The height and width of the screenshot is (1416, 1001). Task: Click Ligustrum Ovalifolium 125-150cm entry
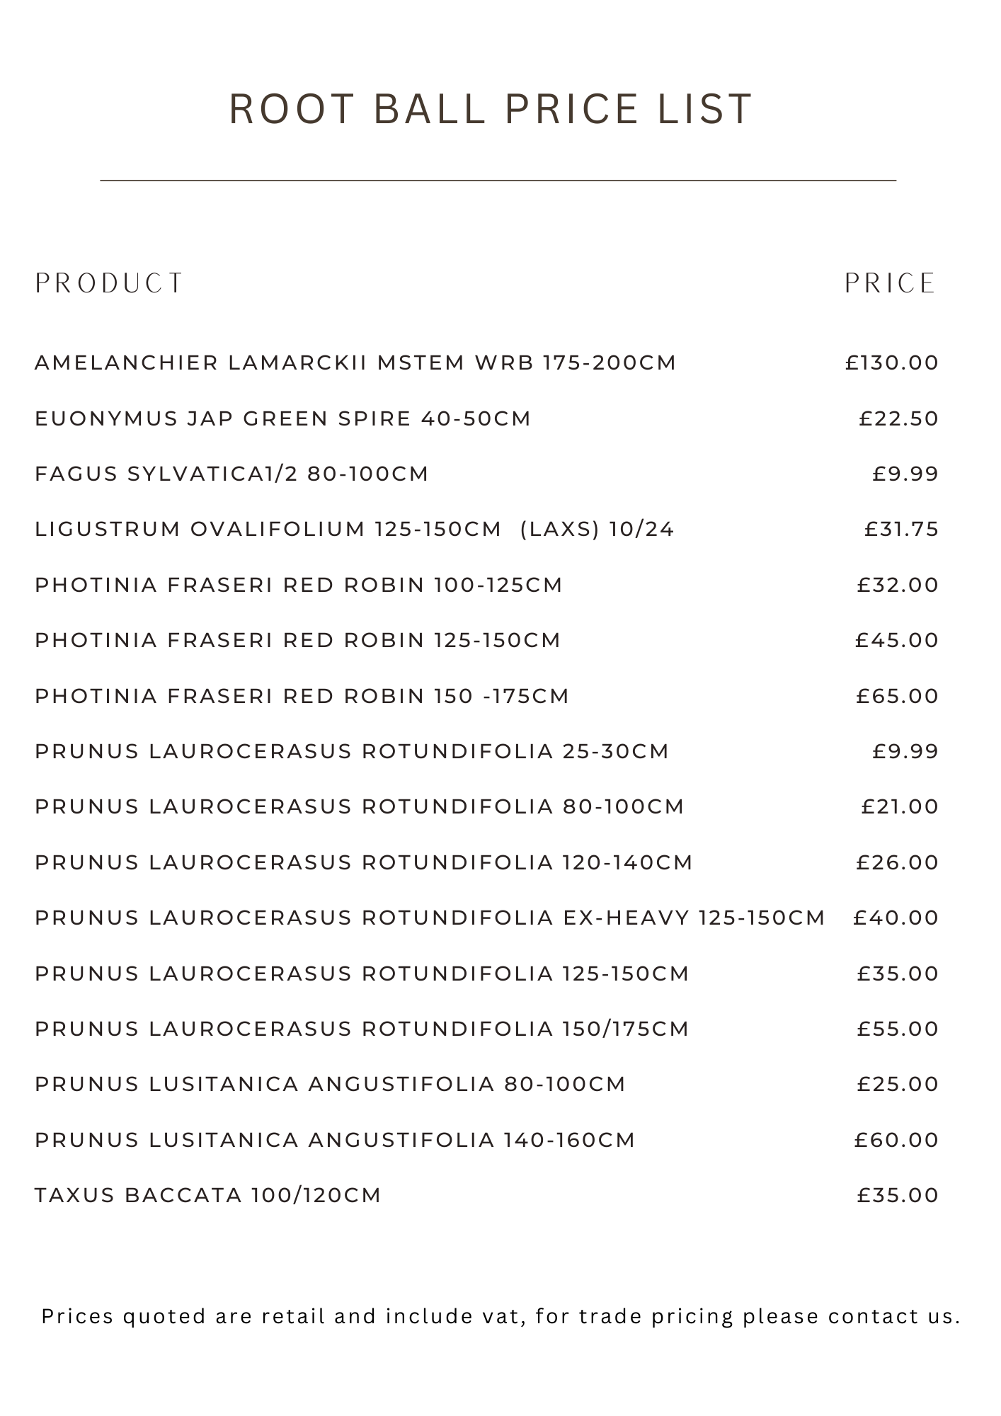354,529
